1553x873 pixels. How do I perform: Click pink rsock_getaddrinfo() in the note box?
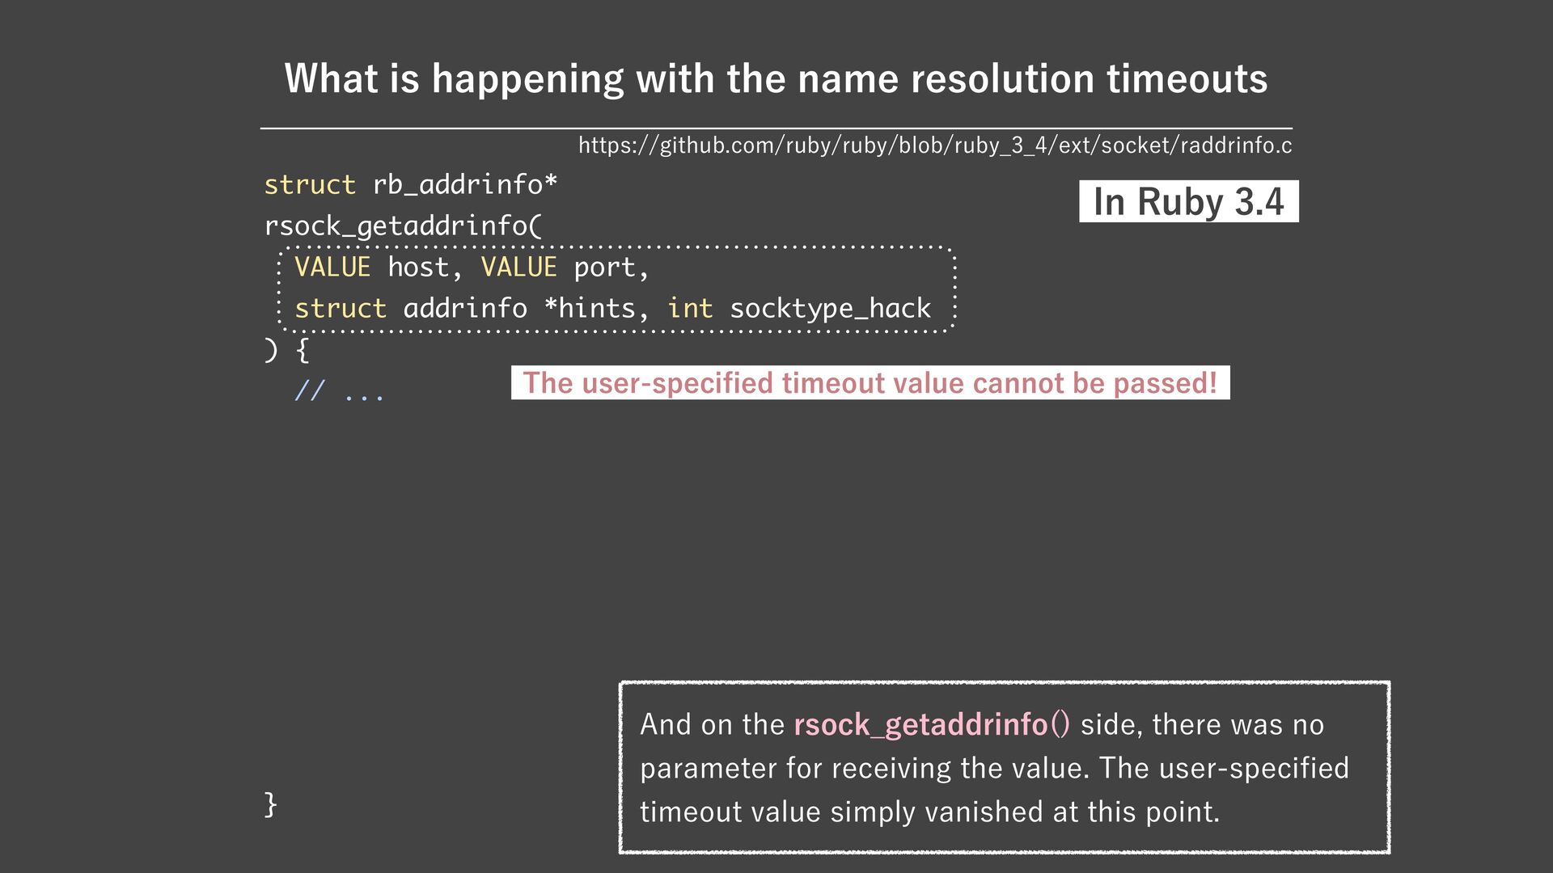click(932, 724)
